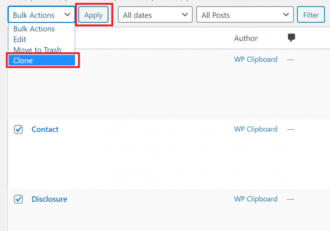Click the Author column header
The image size is (330, 231).
(x=246, y=38)
